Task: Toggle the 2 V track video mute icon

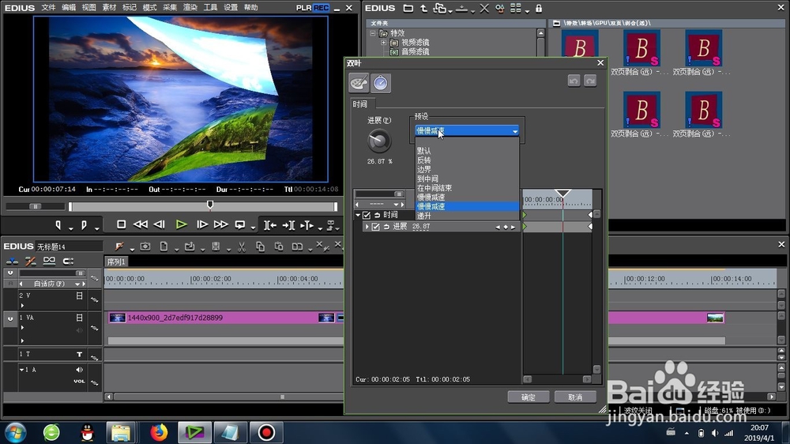Action: coord(79,295)
